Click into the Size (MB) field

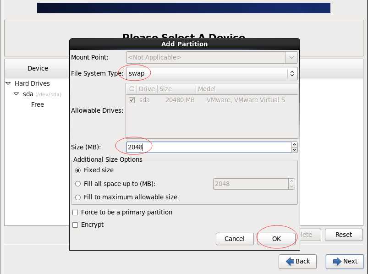point(209,147)
